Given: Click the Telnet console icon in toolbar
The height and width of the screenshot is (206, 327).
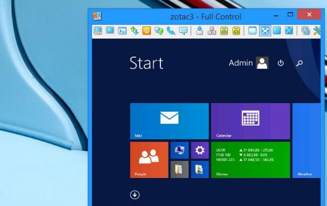Looking at the screenshot, I should click(122, 31).
